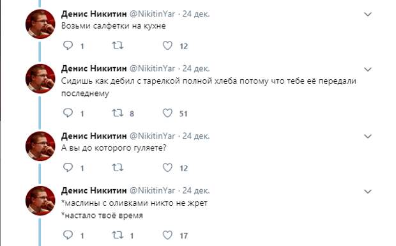Like the tweet with 17 likes
This screenshot has height=246, width=396.
click(167, 235)
